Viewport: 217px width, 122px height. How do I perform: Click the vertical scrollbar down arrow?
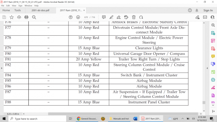pos(204,111)
